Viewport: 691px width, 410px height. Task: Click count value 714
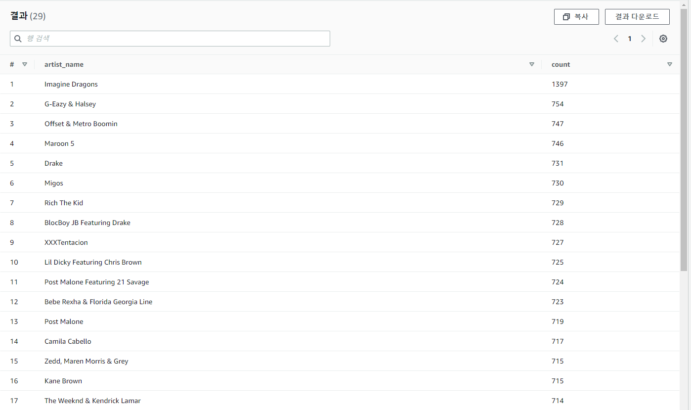point(558,401)
